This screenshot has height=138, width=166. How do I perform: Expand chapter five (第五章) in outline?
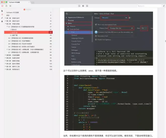pos(5,58)
